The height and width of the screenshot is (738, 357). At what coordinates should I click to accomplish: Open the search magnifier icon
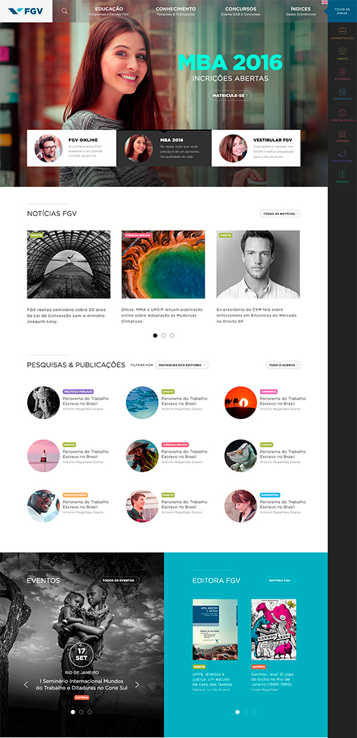[64, 10]
